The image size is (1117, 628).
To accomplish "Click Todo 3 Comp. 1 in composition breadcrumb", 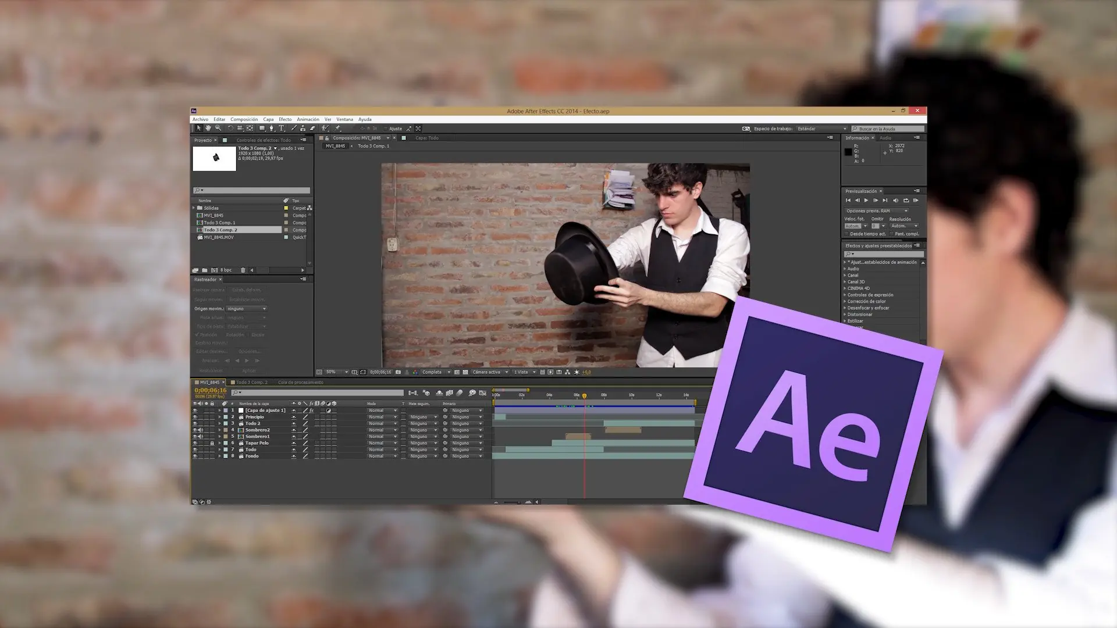I will click(x=373, y=146).
